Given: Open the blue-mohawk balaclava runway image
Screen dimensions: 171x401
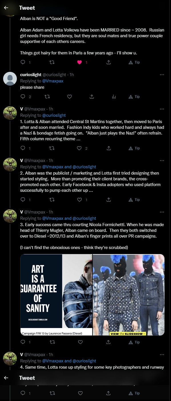Looking at the screenshot, I should pyautogui.click(x=129, y=295).
